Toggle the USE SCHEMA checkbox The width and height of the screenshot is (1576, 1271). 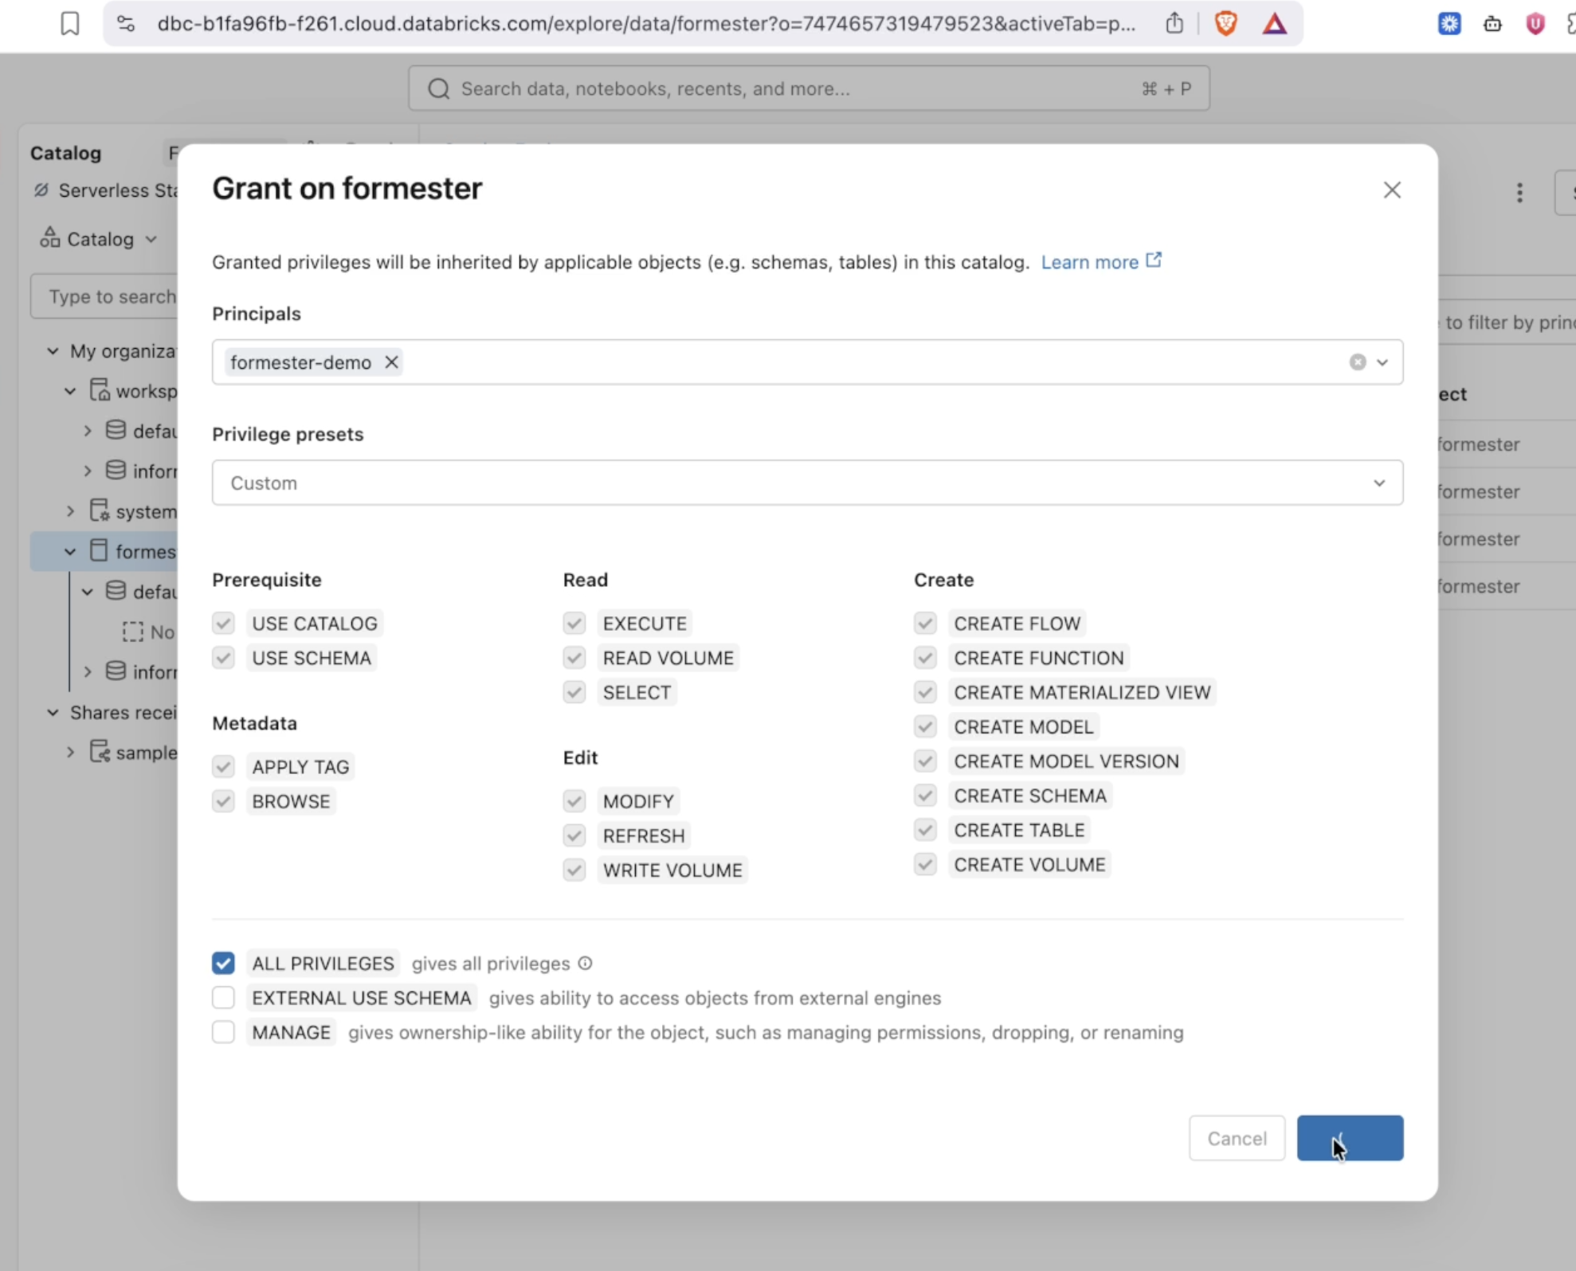[223, 658]
